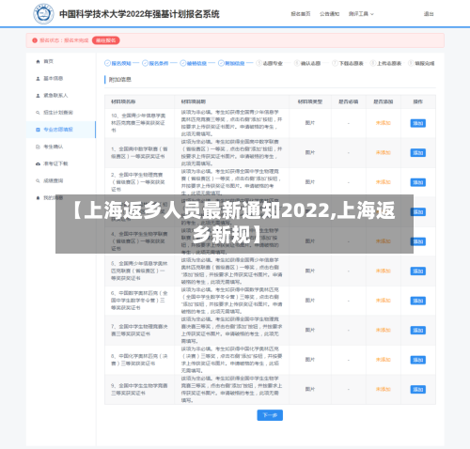This screenshot has height=449, width=470.
Task: Click 添加 for item 8 化学奥林匹克
Action: tap(418, 360)
